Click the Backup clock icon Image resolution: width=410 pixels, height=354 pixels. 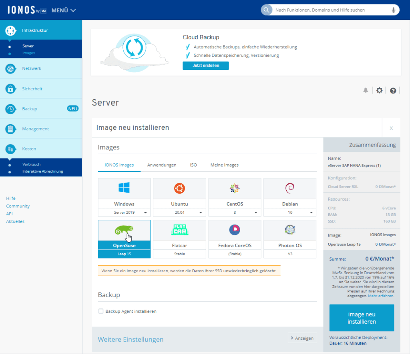coord(11,109)
